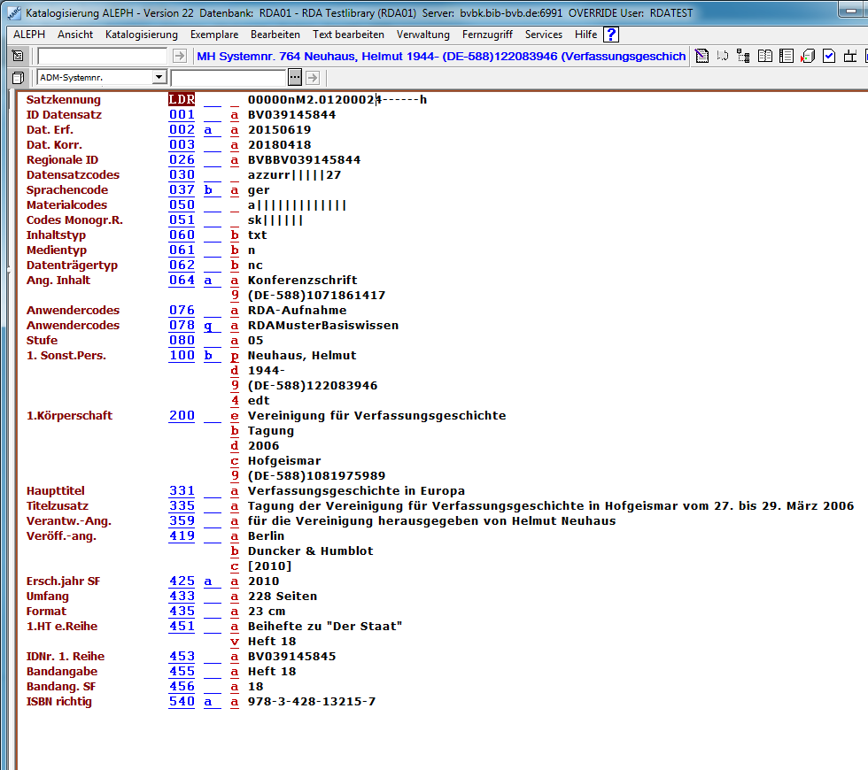Click the ISBN value 978-3-428-13215-7
The height and width of the screenshot is (770, 868).
[x=311, y=701]
